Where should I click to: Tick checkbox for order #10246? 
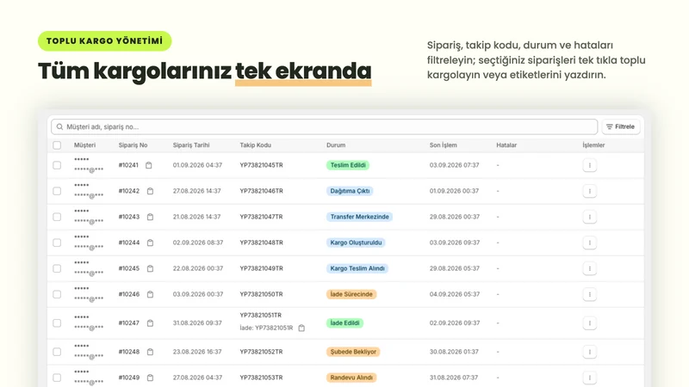[x=57, y=294]
